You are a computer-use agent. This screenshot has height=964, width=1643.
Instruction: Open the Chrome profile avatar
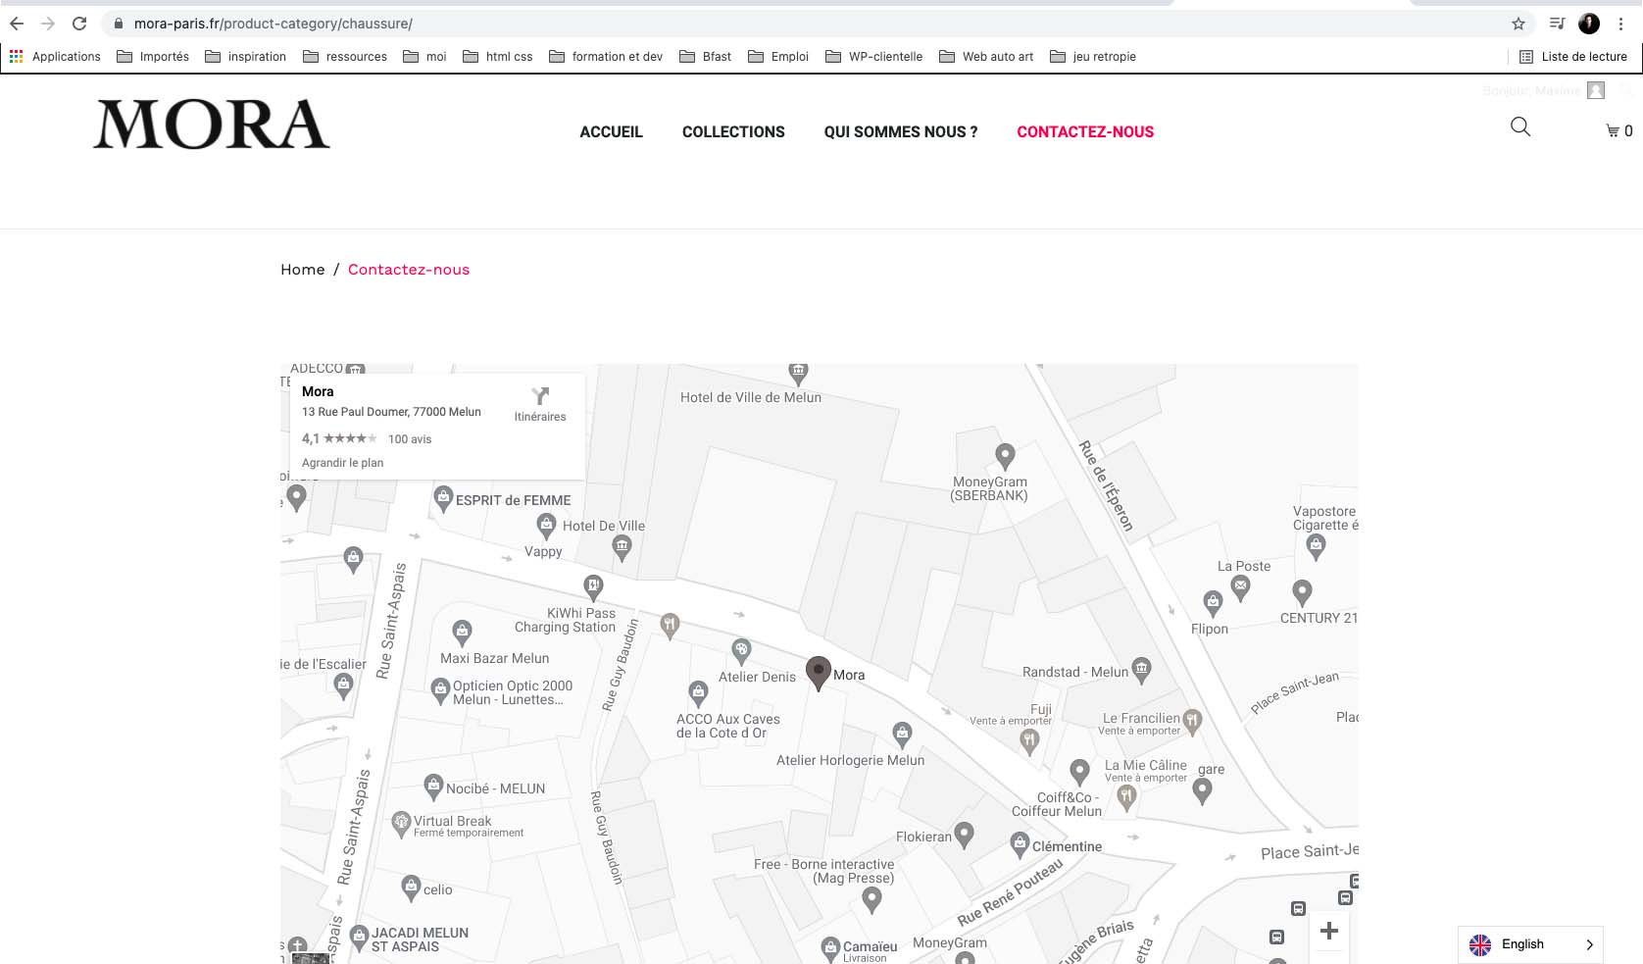click(1589, 24)
